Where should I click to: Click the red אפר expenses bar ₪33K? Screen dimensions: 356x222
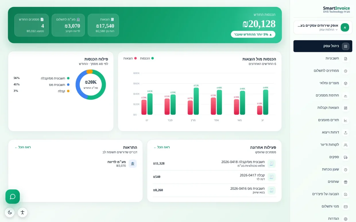click(x=213, y=106)
